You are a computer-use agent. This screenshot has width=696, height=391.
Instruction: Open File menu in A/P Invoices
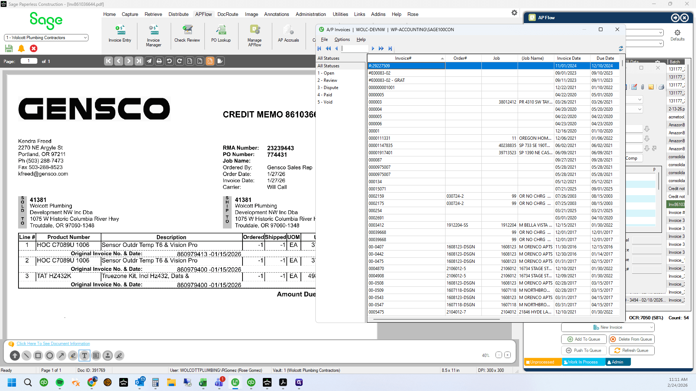click(324, 39)
